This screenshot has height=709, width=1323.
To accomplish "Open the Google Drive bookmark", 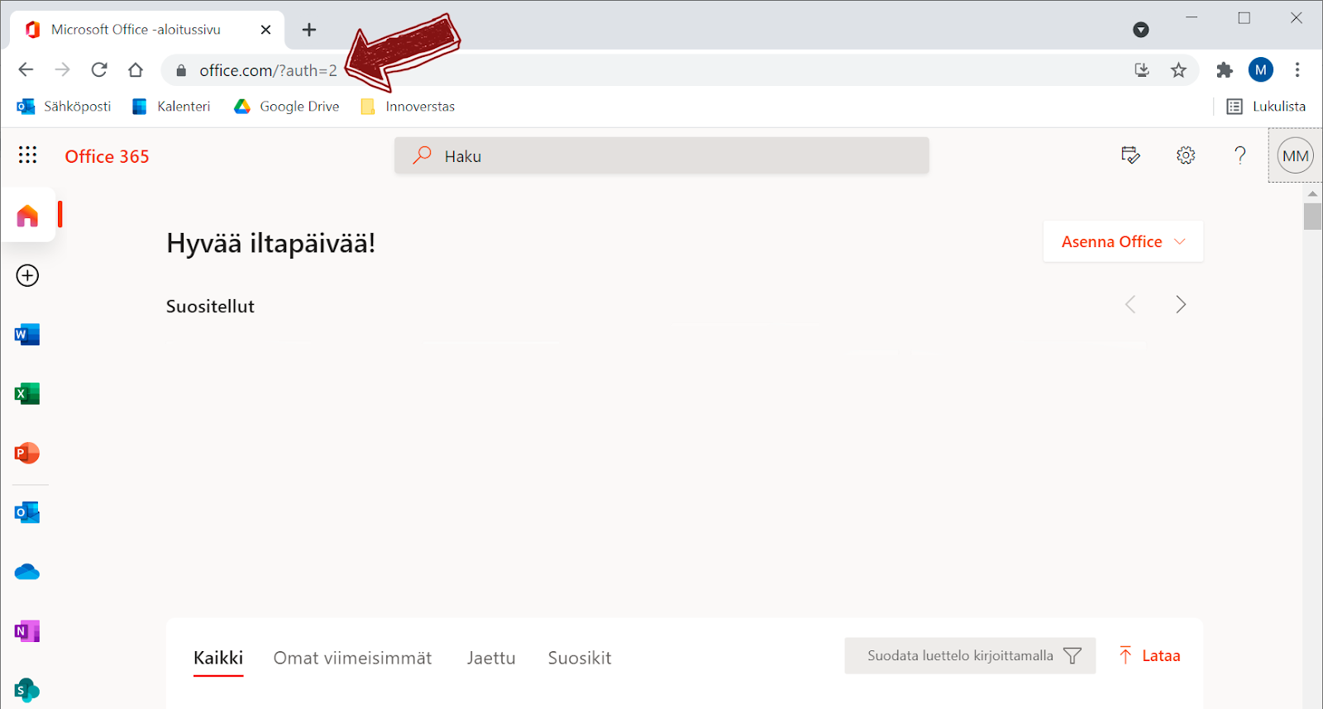I will [287, 106].
